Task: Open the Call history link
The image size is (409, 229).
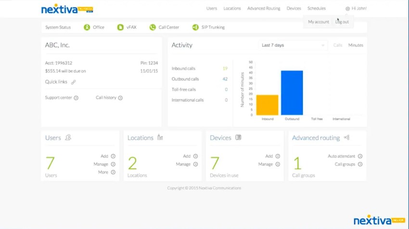Action: (x=106, y=97)
